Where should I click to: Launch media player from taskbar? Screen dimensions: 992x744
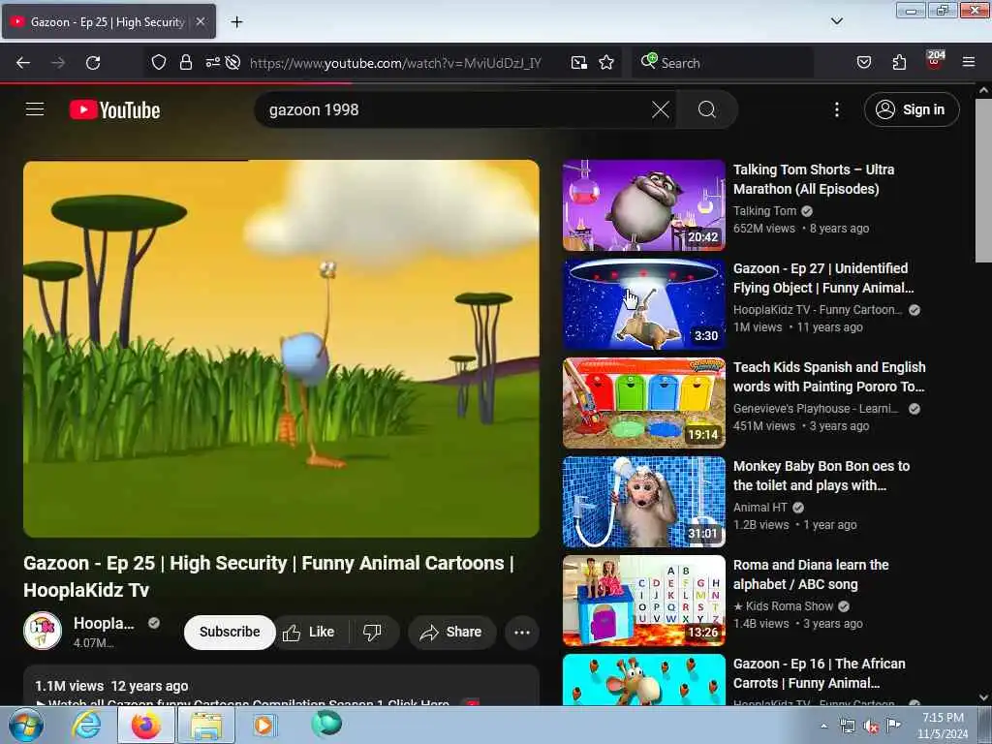(x=263, y=725)
